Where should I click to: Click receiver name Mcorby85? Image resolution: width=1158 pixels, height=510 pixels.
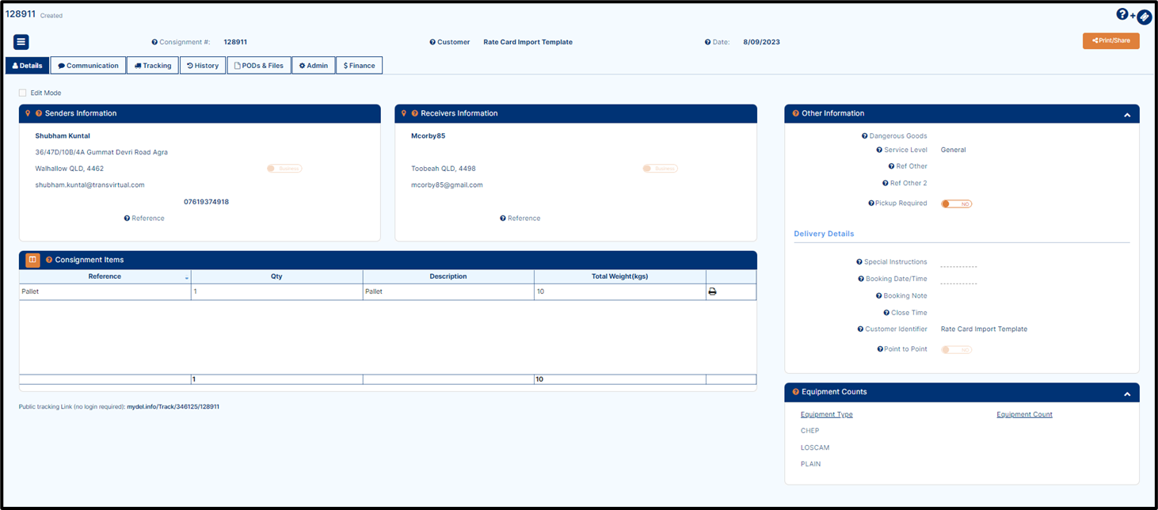428,135
